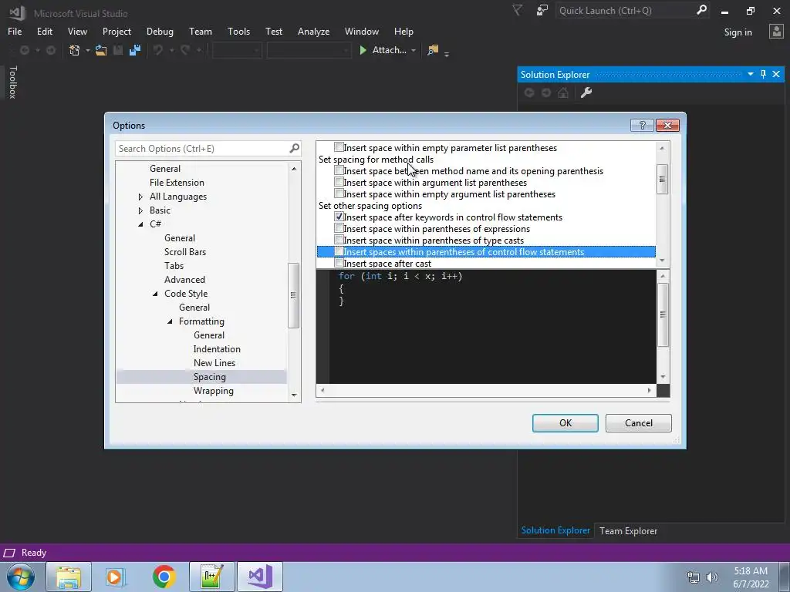Open the Project menu
Image resolution: width=790 pixels, height=592 pixels.
pyautogui.click(x=116, y=32)
